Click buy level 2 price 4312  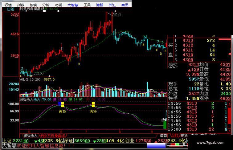[x=188, y=45]
